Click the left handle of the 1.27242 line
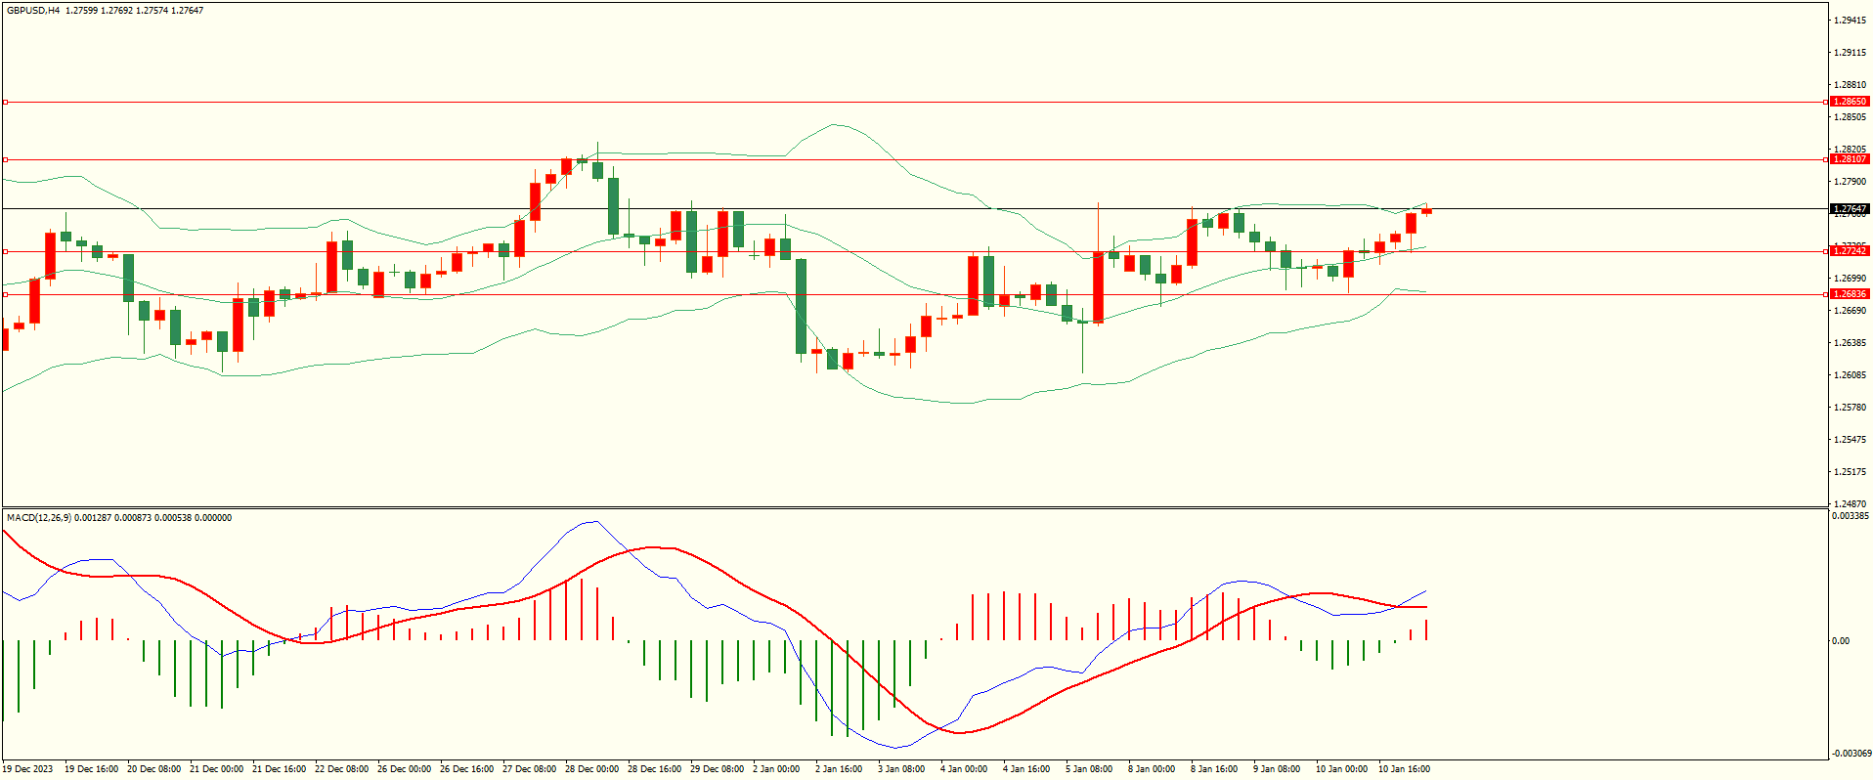This screenshot has width=1873, height=780. pyautogui.click(x=5, y=251)
